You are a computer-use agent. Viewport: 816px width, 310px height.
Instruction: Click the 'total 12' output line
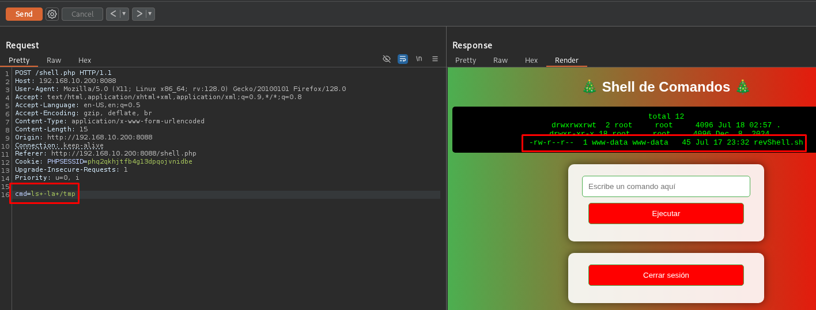pos(666,116)
